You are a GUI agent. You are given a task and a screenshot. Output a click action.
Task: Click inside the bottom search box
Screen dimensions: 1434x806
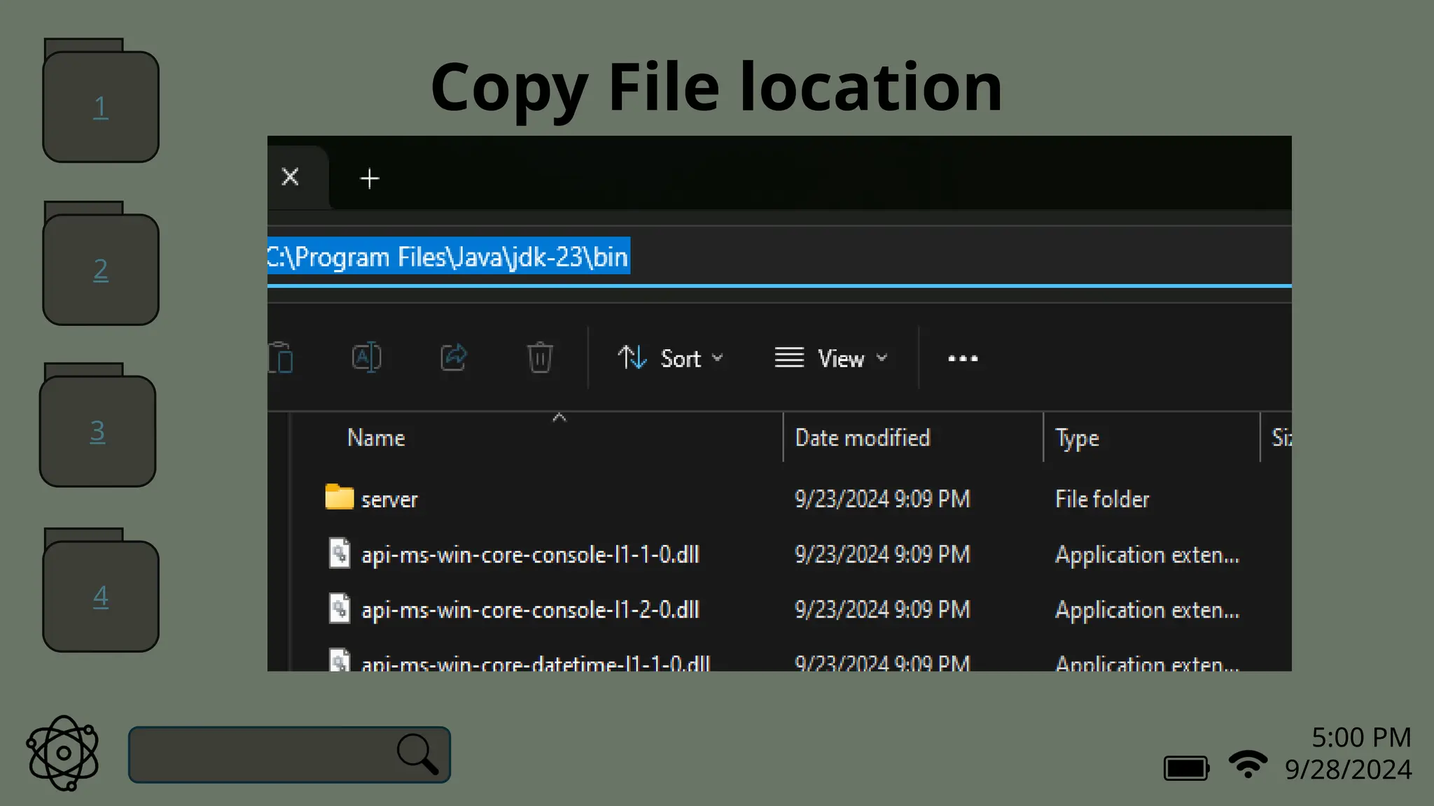click(x=289, y=754)
